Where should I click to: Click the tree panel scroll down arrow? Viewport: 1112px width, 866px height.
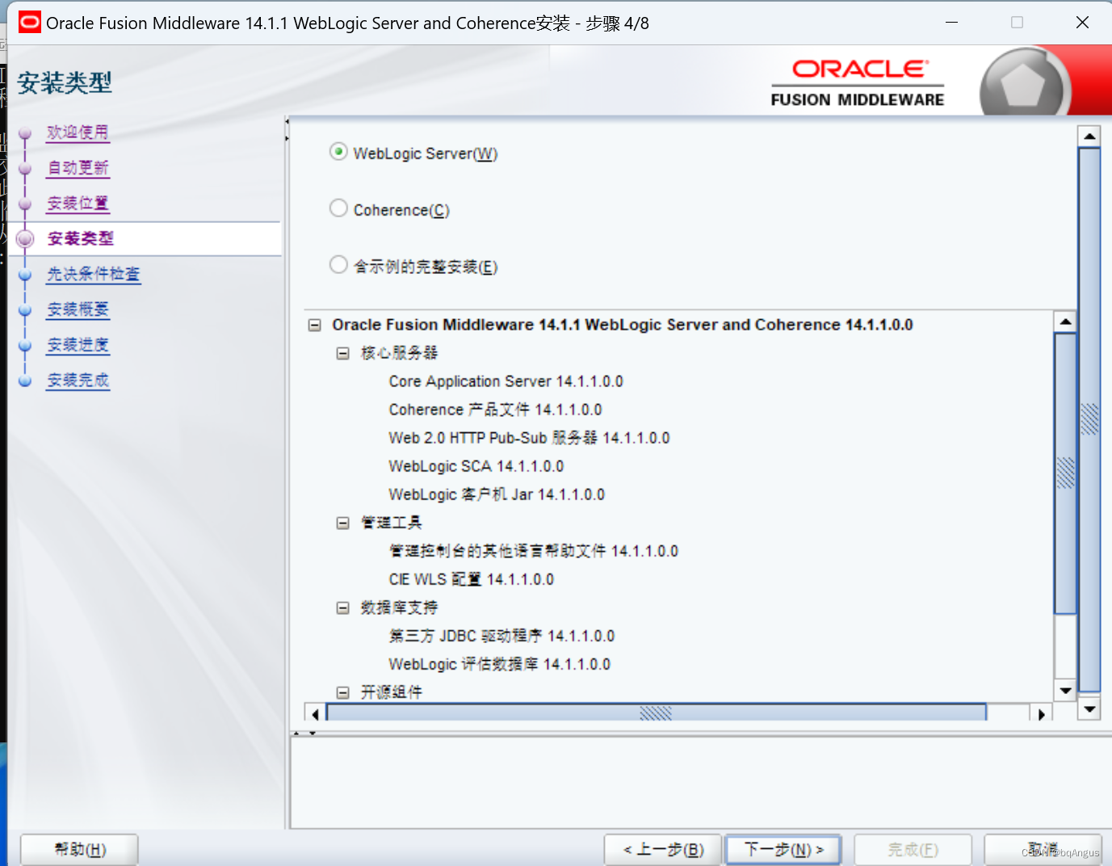click(x=1065, y=690)
